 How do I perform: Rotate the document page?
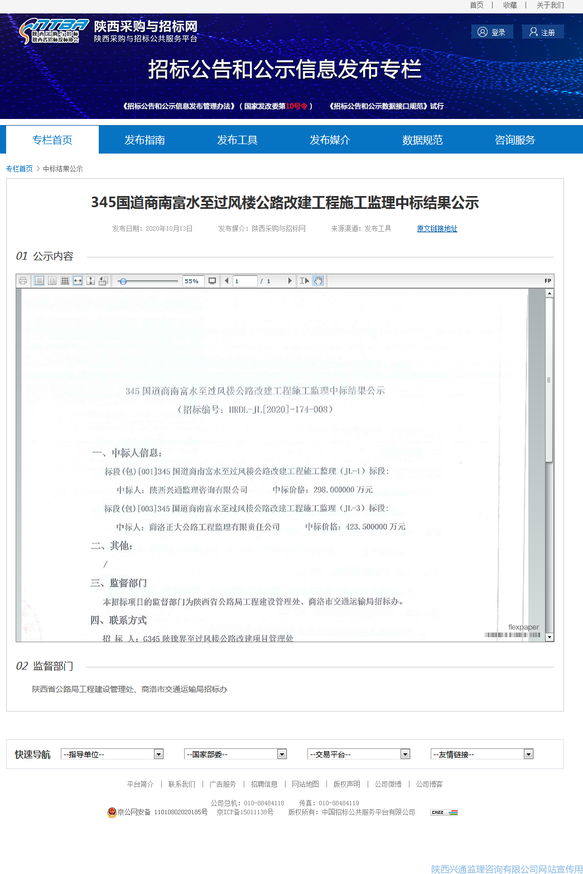click(x=103, y=281)
